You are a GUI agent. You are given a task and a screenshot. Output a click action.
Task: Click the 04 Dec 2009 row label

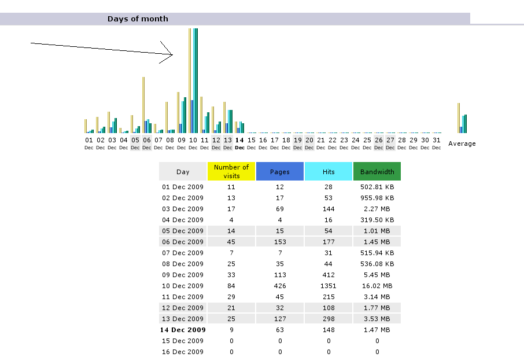[x=183, y=220]
